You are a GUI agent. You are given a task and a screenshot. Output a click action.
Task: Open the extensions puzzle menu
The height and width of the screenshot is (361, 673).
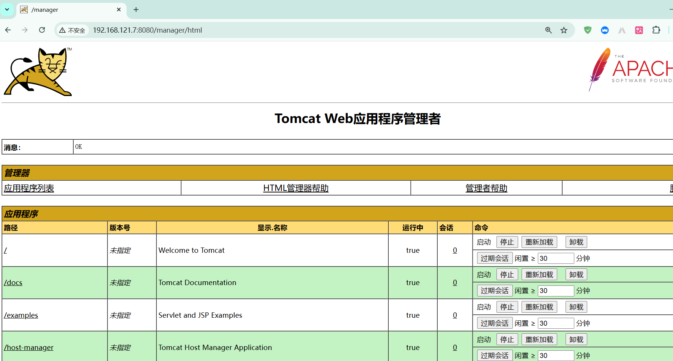[x=656, y=30]
